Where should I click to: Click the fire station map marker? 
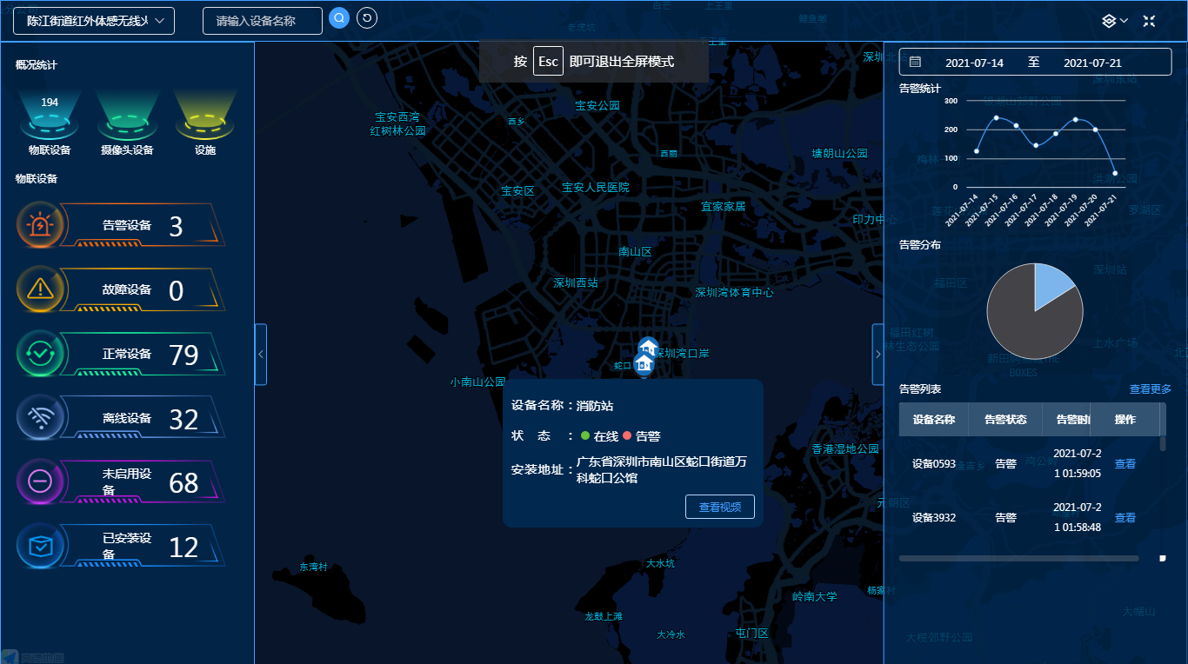click(644, 362)
